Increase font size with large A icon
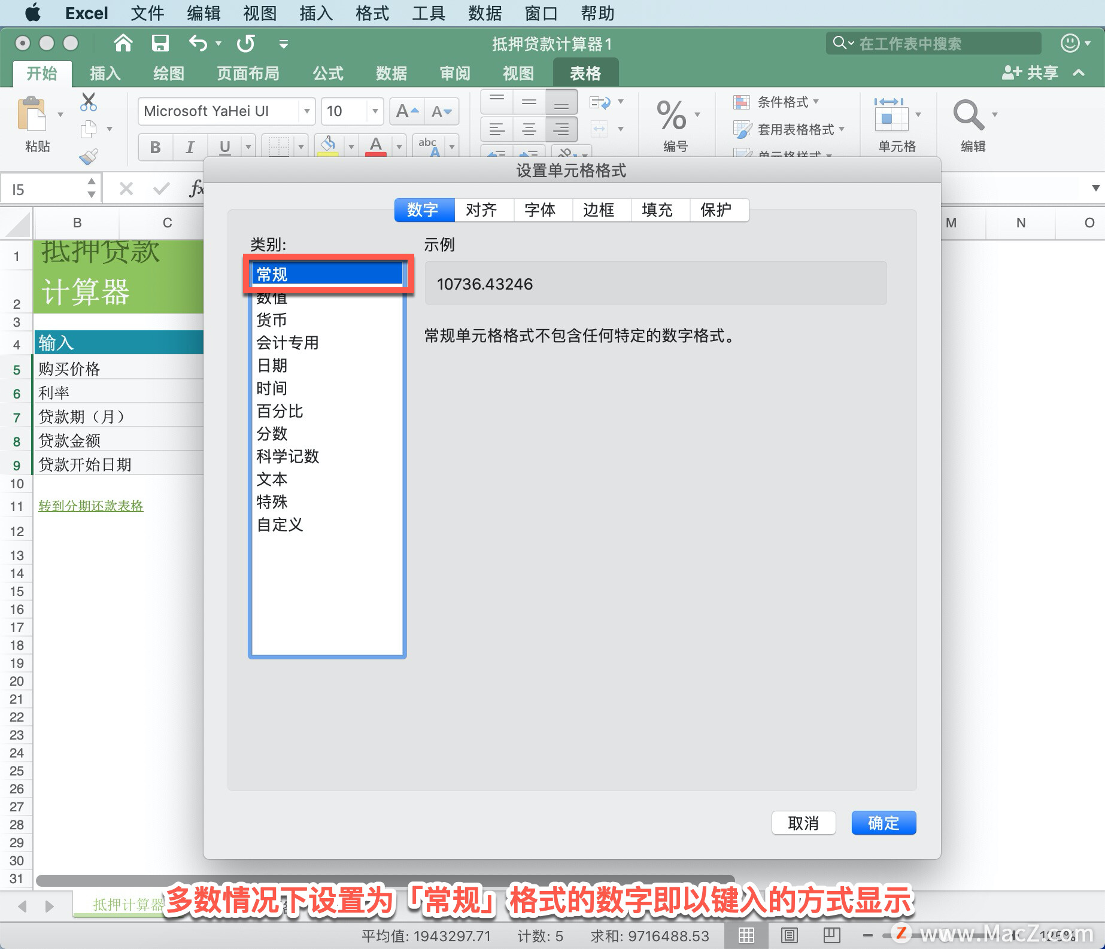The width and height of the screenshot is (1105, 949). coord(407,111)
